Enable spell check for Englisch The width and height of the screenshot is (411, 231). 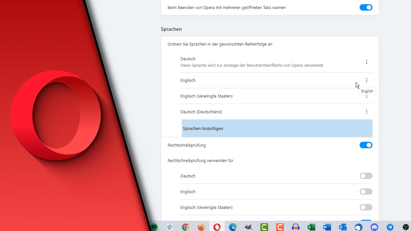click(x=366, y=192)
